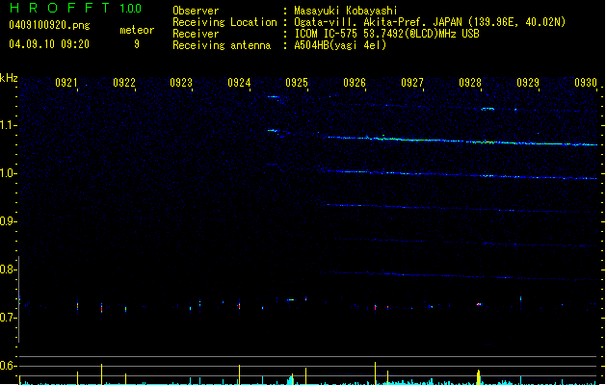The height and width of the screenshot is (385, 606).
Task: Click the 0930 time axis marker
Action: click(586, 83)
